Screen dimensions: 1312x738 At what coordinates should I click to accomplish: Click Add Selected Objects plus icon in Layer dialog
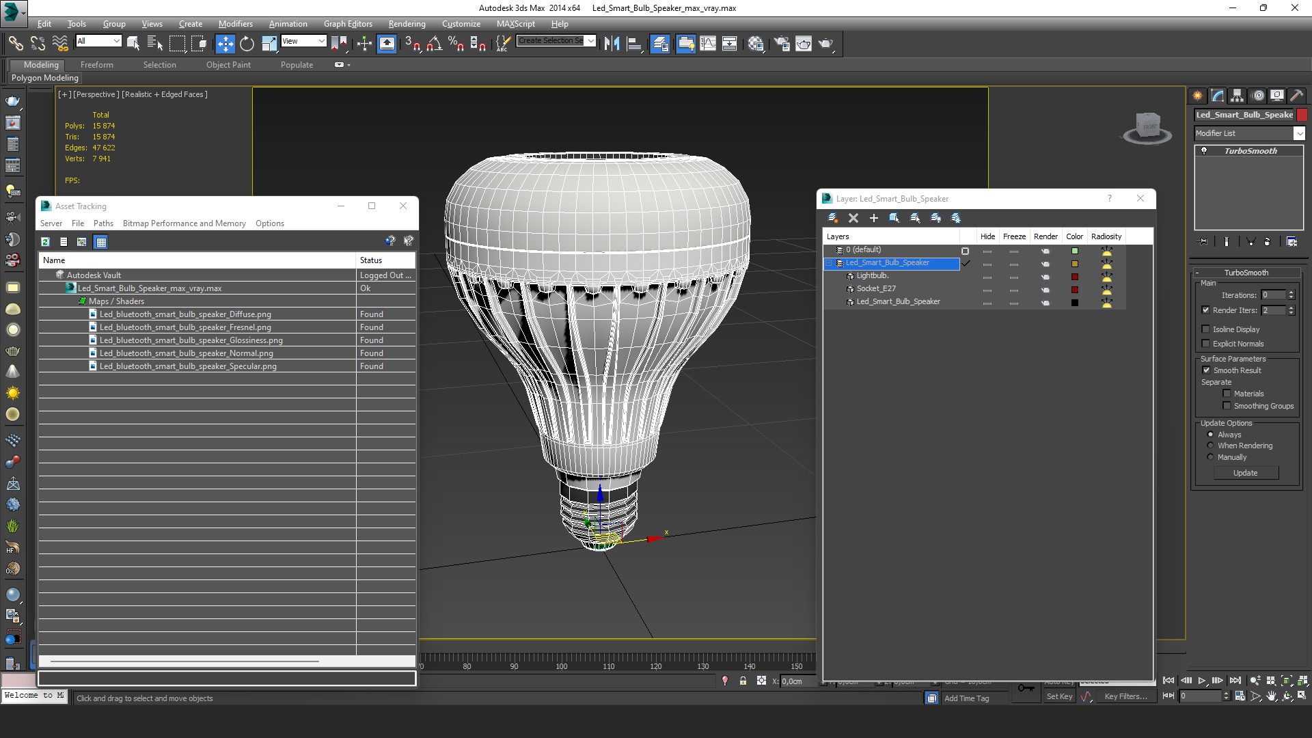coord(873,218)
